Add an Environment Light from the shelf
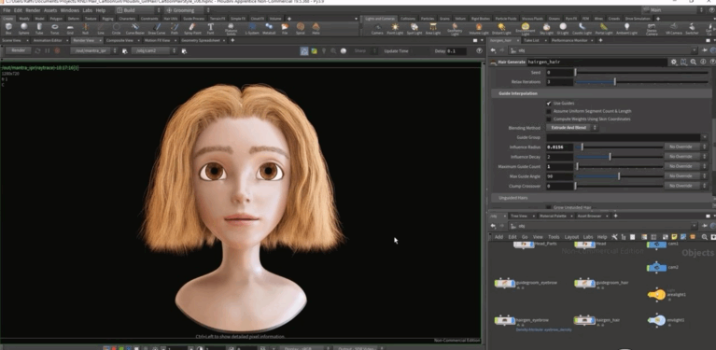Screen dimensions: 716x350 (526, 29)
